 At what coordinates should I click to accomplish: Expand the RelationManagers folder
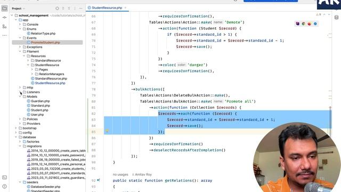pyautogui.click(x=32, y=74)
